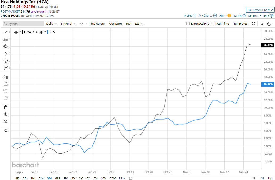The image size is (275, 180).
Task: Open Compare menu
Action: coord(115,24)
